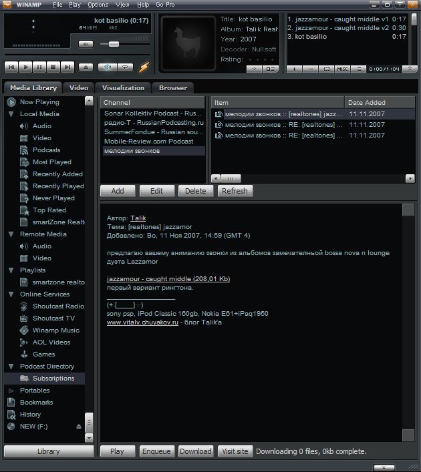This screenshot has height=472, width=421.
Task: Click the Refresh button
Action: [x=235, y=191]
